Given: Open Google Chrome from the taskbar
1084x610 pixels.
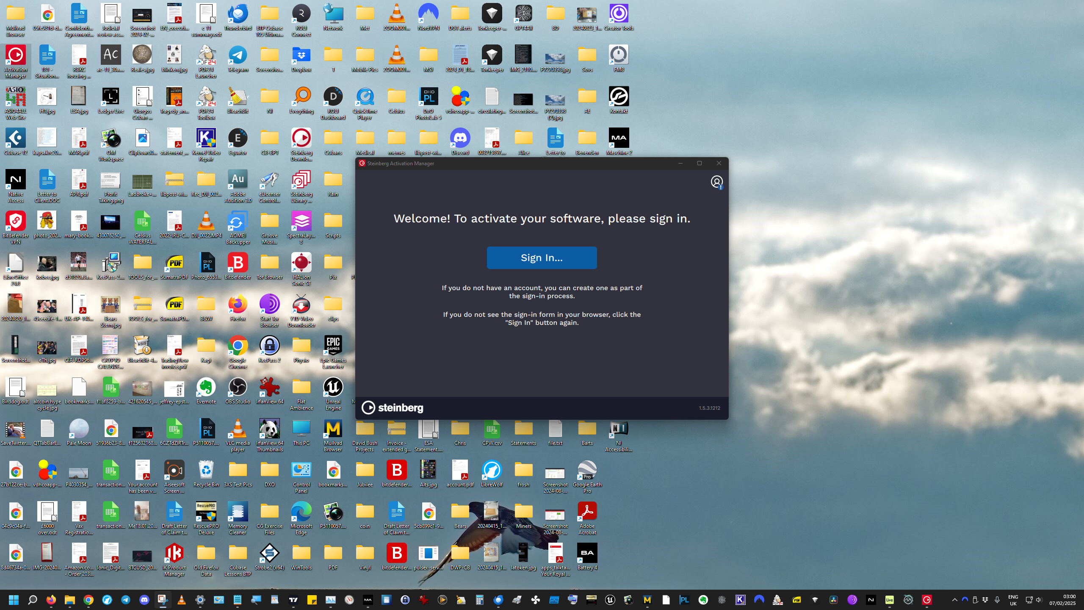Looking at the screenshot, I should 88,600.
